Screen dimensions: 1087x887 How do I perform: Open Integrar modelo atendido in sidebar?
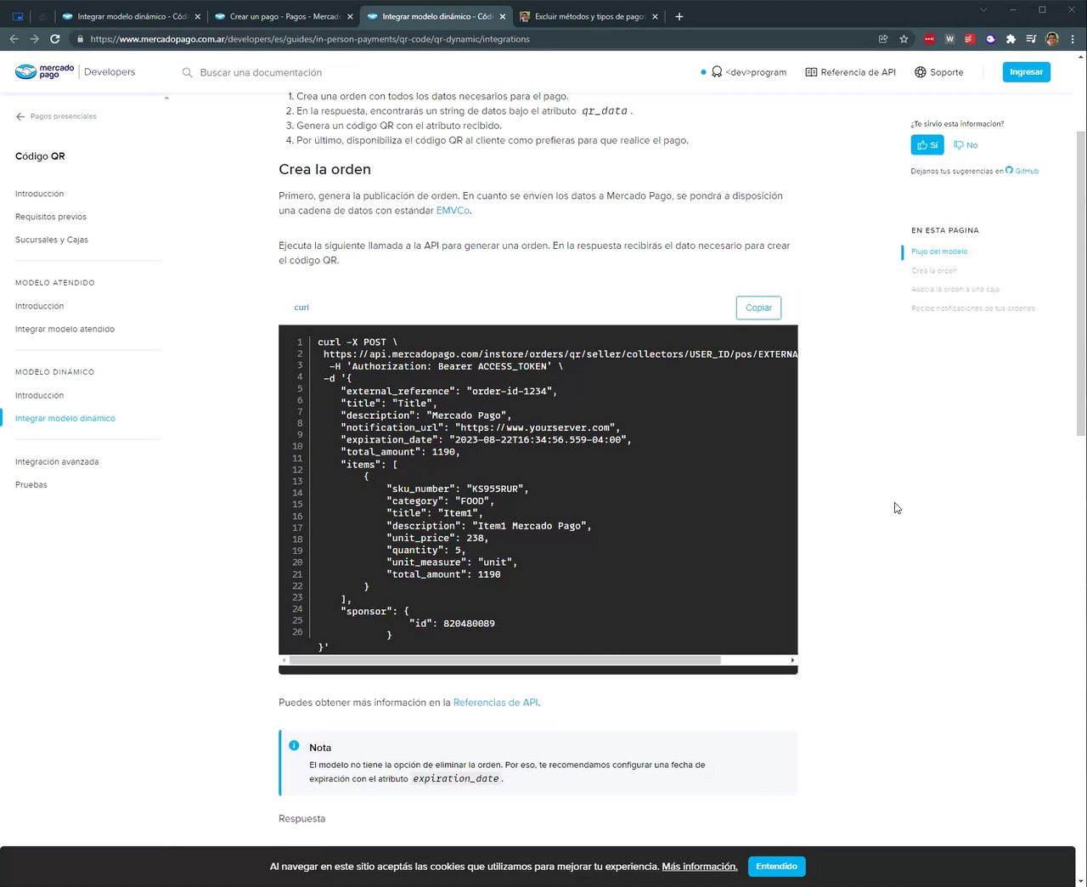tap(65, 329)
